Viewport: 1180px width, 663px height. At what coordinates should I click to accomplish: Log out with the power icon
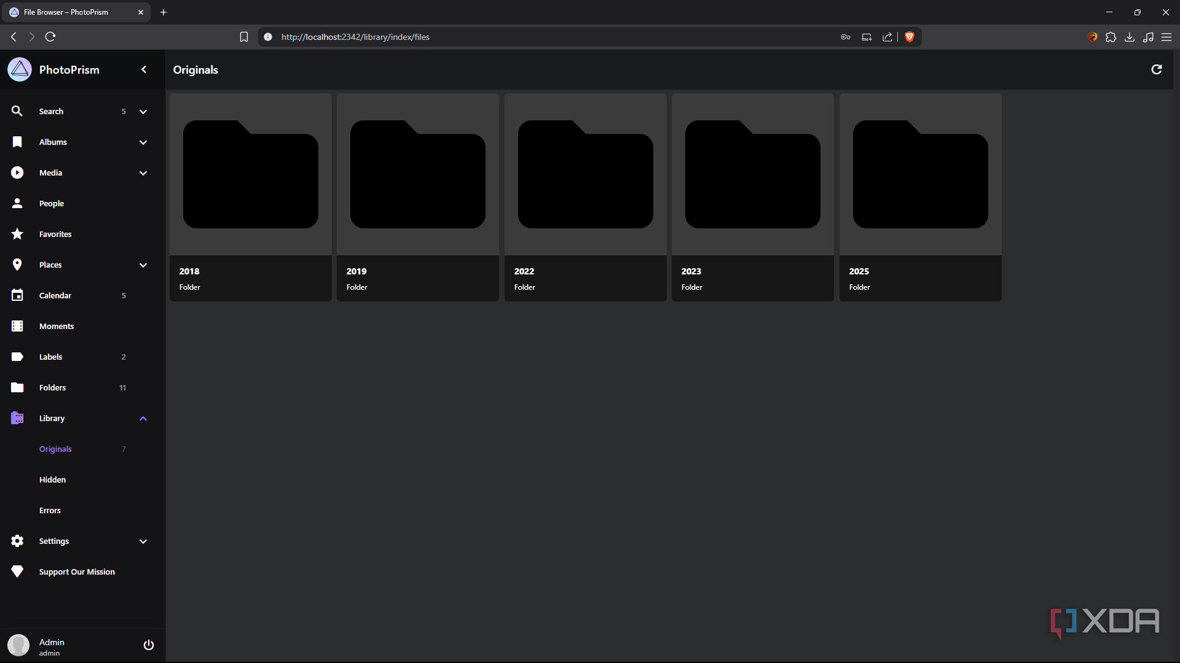click(149, 645)
